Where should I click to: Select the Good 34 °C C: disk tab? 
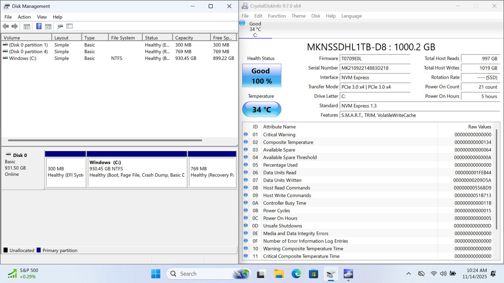(255, 29)
